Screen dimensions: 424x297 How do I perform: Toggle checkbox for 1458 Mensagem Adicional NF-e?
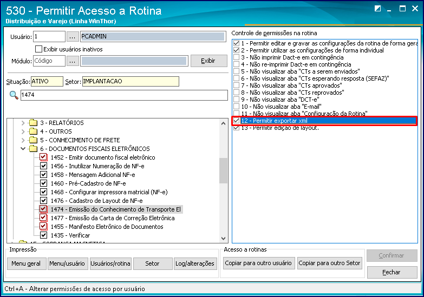[x=43, y=175]
